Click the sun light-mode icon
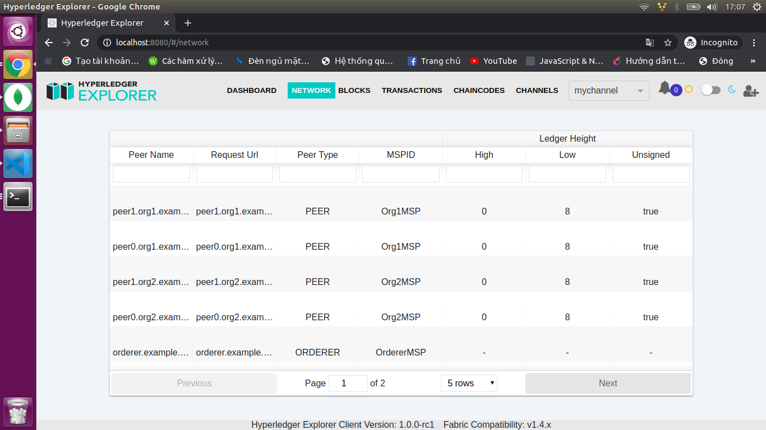The width and height of the screenshot is (766, 430). 689,90
